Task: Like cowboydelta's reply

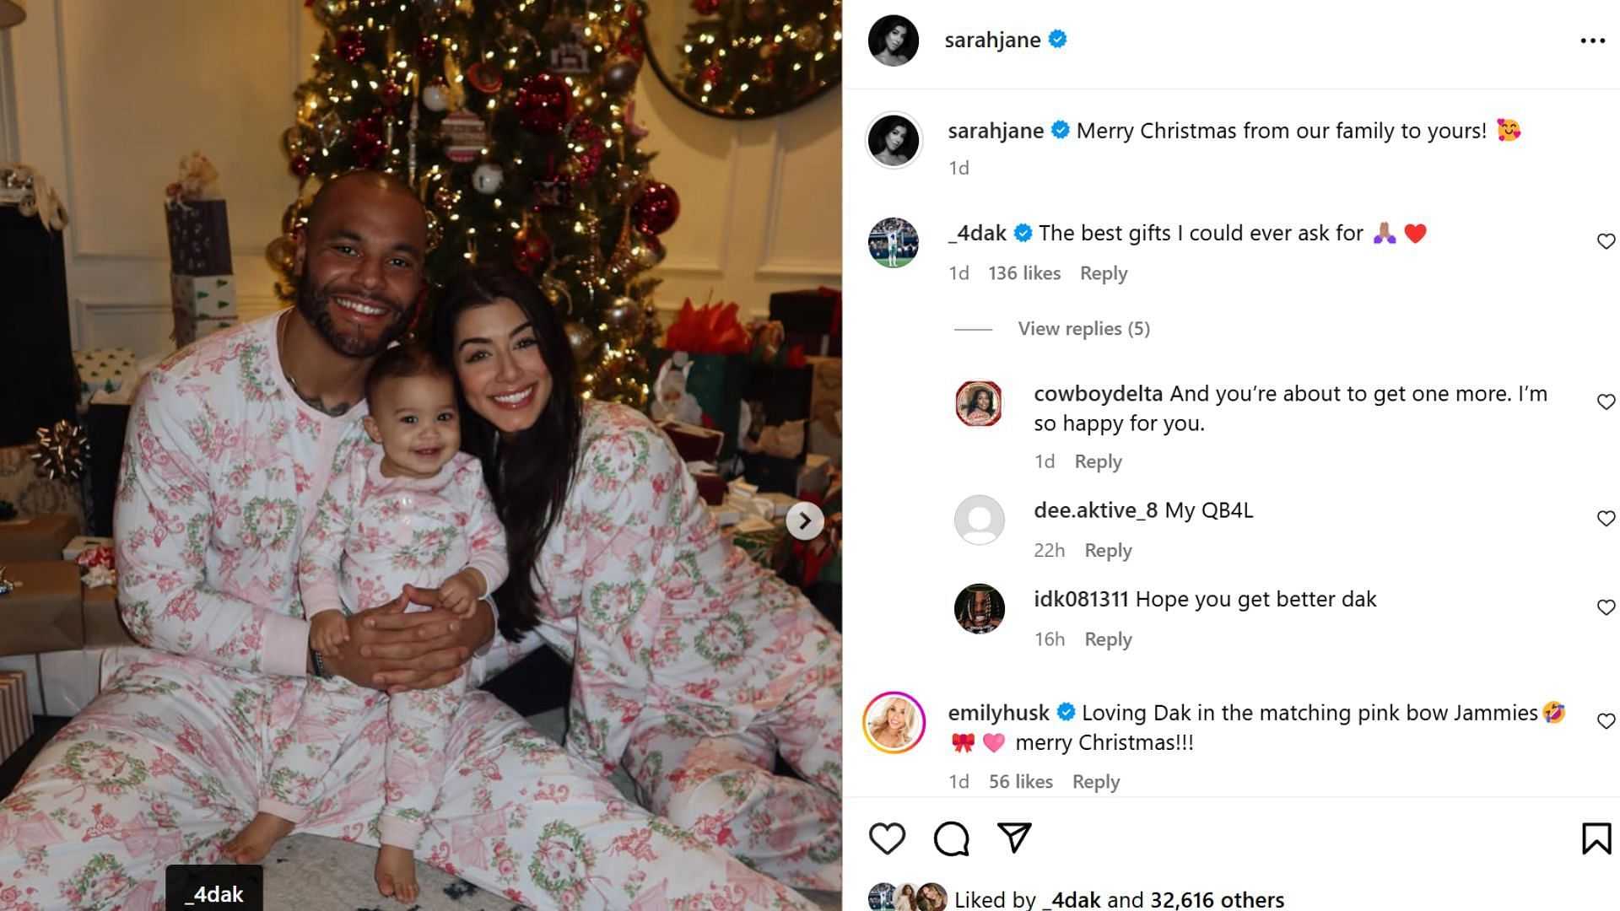Action: point(1606,402)
